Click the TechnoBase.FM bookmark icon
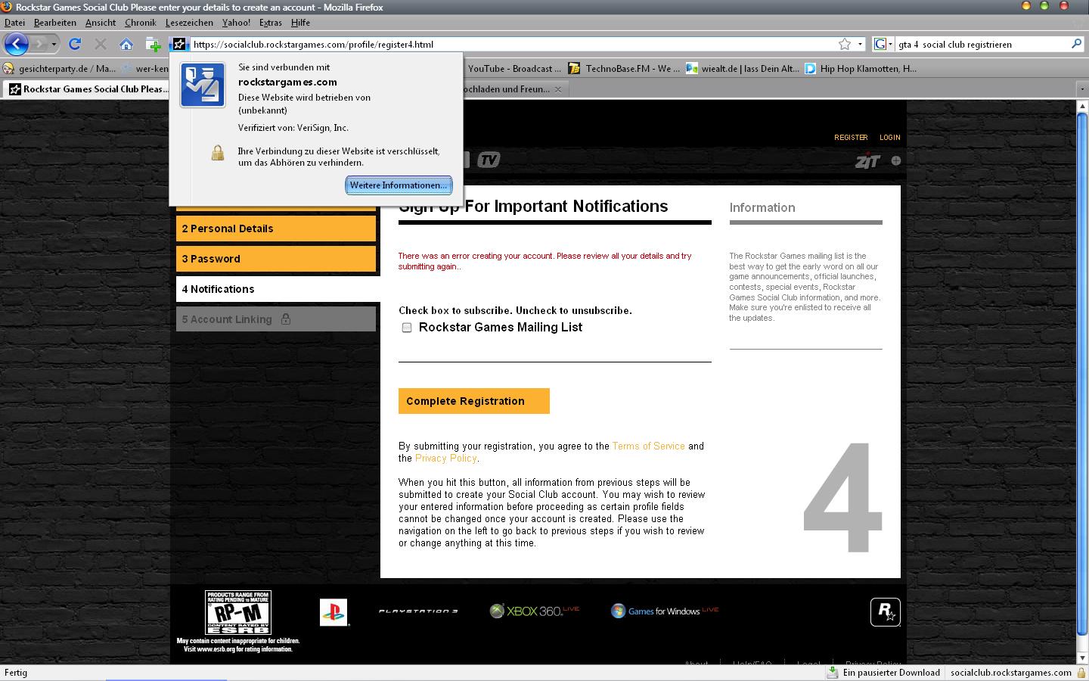 click(x=574, y=68)
